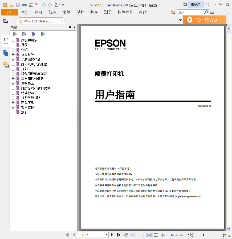
Task: Open the Bookmarks panel sidebar icon
Action: tap(6, 41)
